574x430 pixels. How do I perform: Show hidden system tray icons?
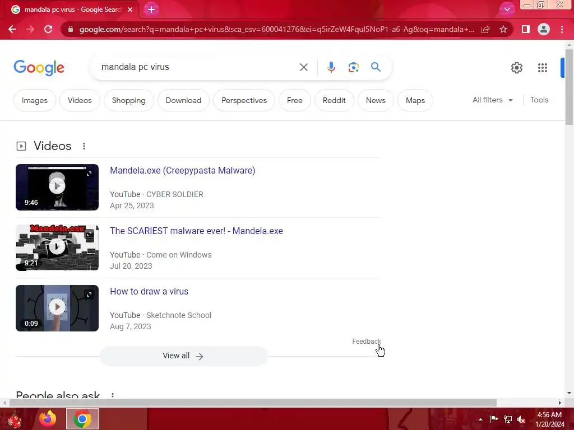point(480,419)
